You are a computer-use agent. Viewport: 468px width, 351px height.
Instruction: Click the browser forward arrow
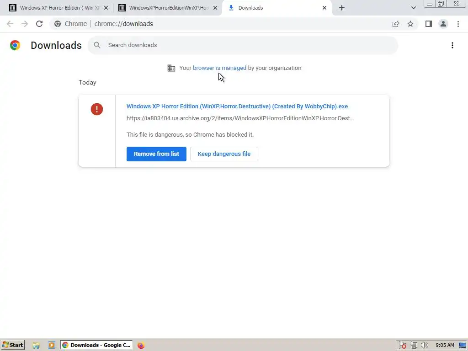[25, 24]
